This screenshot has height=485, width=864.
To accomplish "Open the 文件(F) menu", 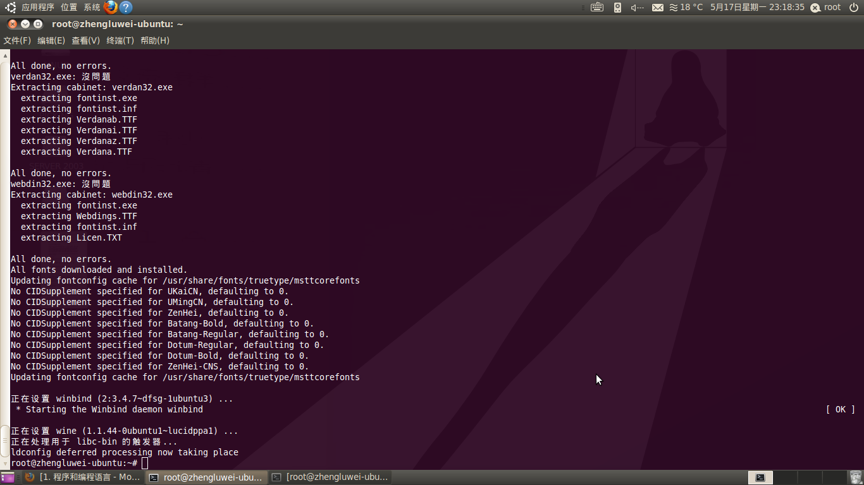I will tap(17, 40).
